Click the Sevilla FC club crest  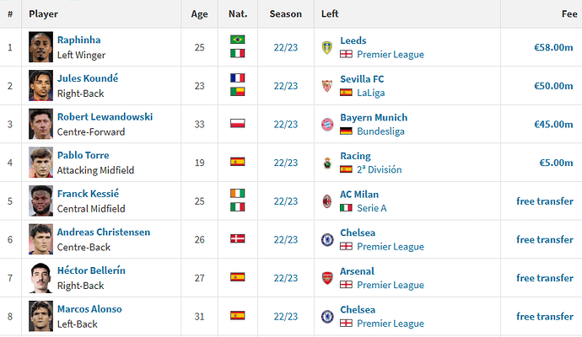[x=327, y=86]
